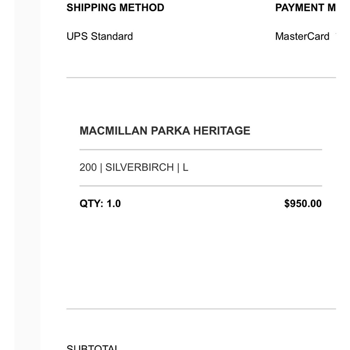Click the partially visible PAYMENT heading
Viewport: 350px width, 350px height.
point(305,8)
